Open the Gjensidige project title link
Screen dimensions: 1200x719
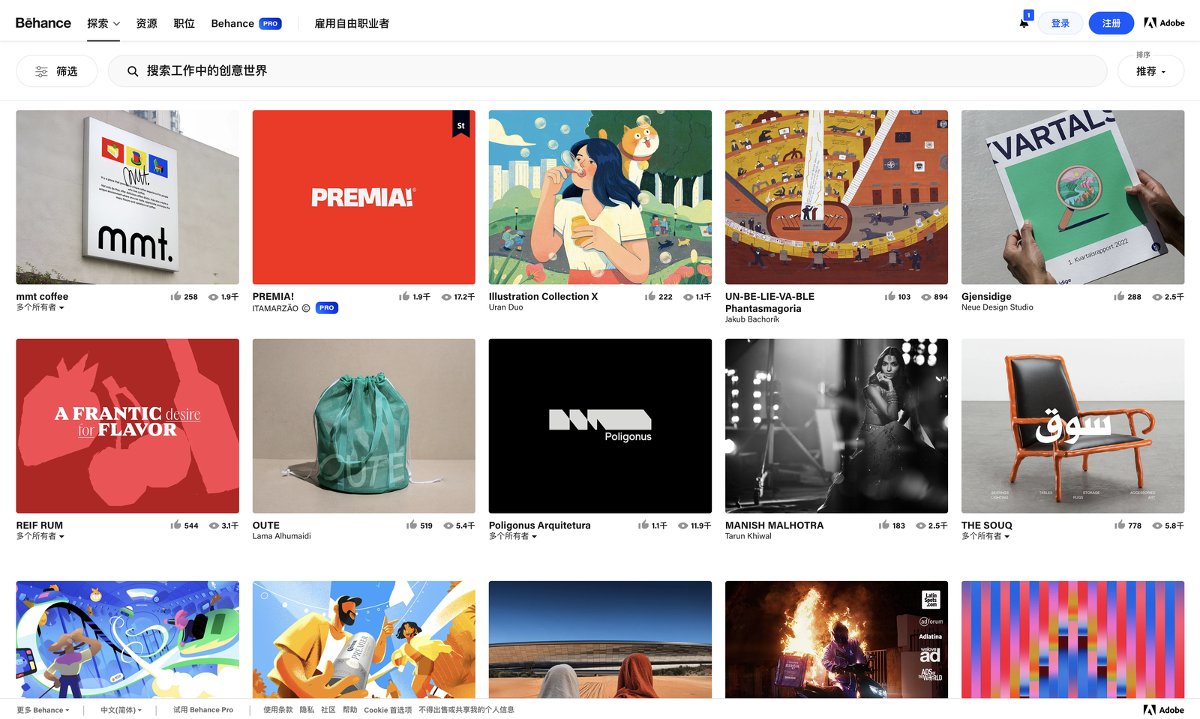click(986, 297)
